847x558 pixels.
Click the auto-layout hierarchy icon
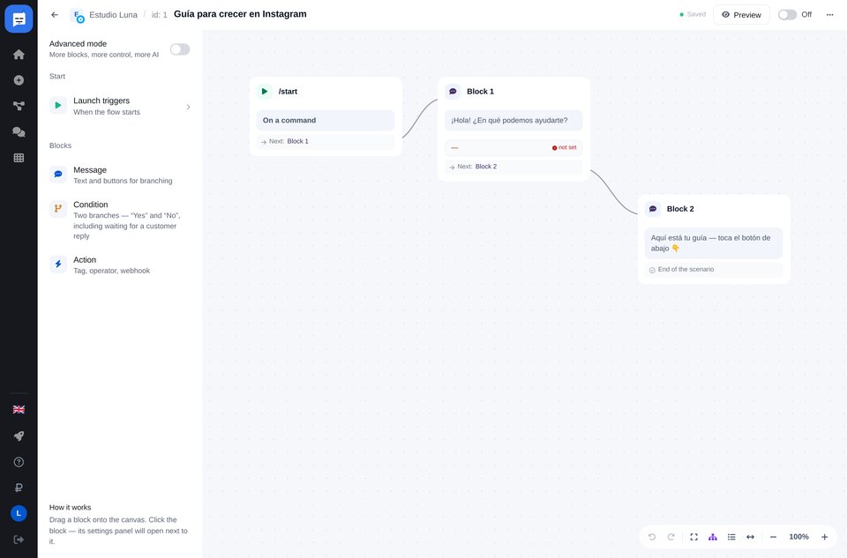coord(713,537)
